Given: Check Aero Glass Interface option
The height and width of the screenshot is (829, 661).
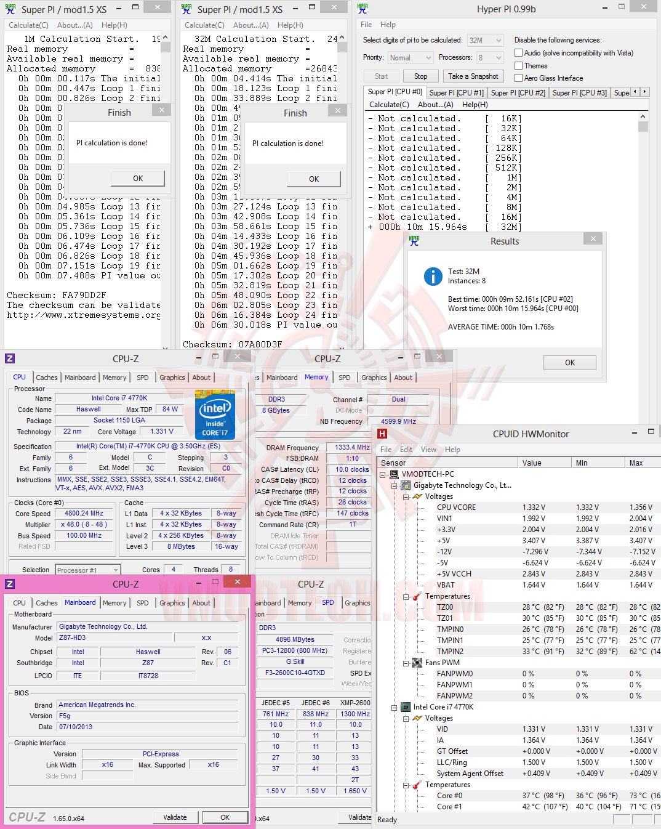Looking at the screenshot, I should point(519,78).
